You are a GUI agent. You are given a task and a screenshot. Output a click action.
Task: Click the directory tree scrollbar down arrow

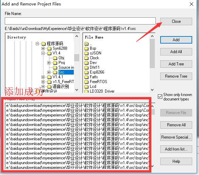pos(77,90)
